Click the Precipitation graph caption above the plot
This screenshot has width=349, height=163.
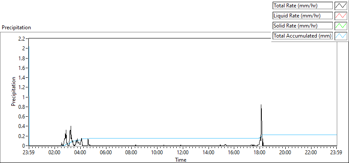[x=16, y=28]
